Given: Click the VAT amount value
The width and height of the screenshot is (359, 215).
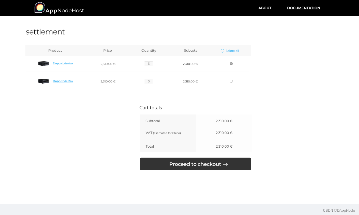Looking at the screenshot, I should (x=224, y=133).
